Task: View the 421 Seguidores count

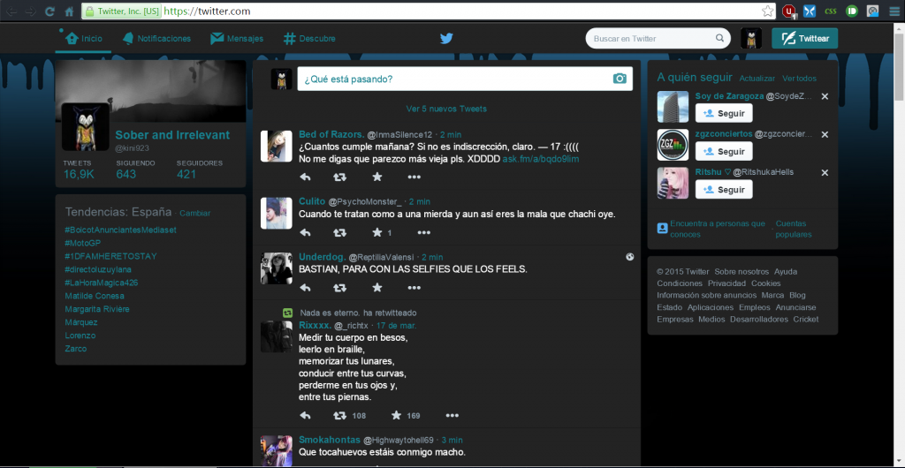Action: tap(187, 174)
